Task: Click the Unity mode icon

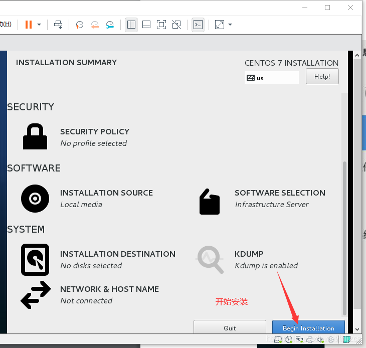Action: pyautogui.click(x=176, y=25)
